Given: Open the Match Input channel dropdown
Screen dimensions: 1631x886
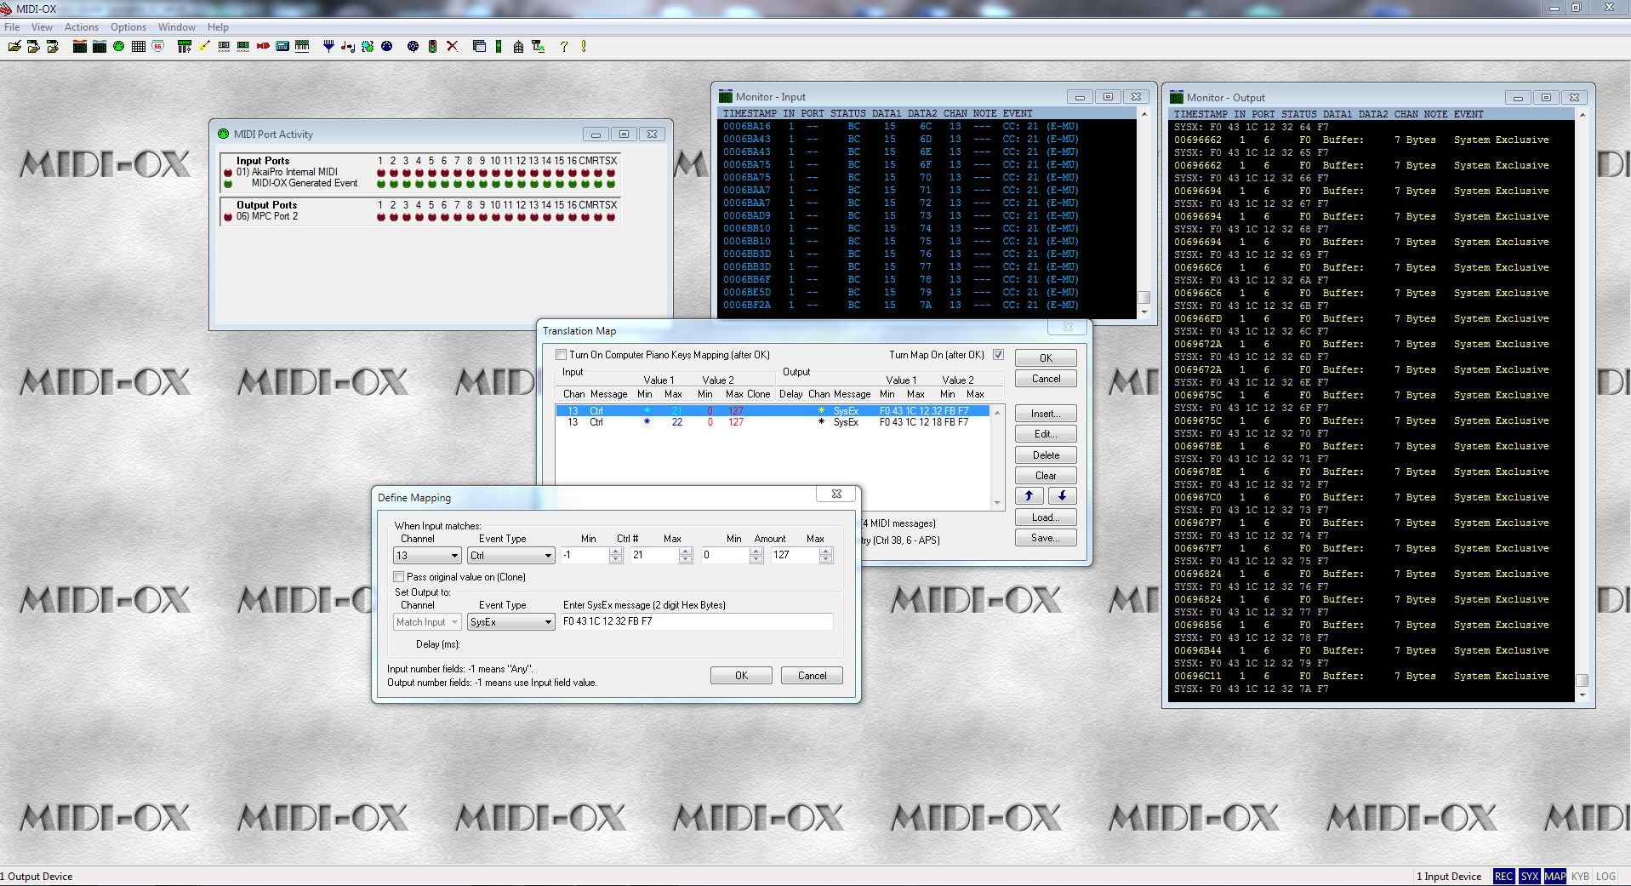Looking at the screenshot, I should click(x=427, y=622).
